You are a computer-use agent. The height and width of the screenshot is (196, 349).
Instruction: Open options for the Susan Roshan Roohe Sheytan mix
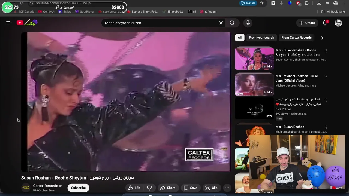pyautogui.click(x=326, y=51)
